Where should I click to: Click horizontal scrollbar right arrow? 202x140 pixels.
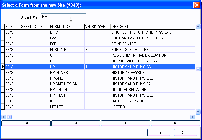click(x=192, y=117)
